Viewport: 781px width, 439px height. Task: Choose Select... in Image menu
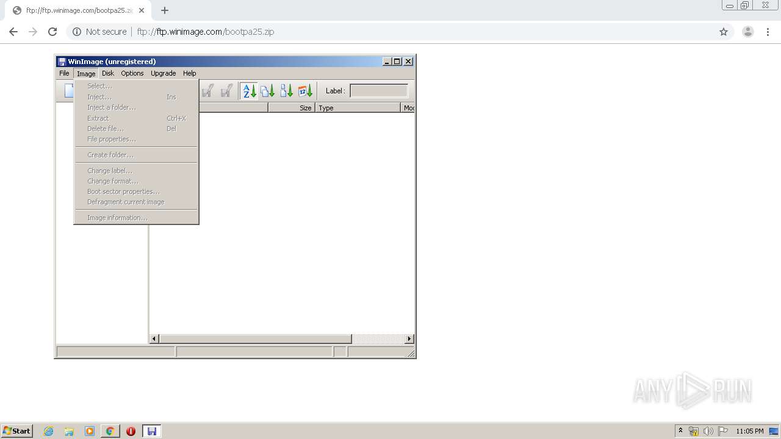(136, 86)
